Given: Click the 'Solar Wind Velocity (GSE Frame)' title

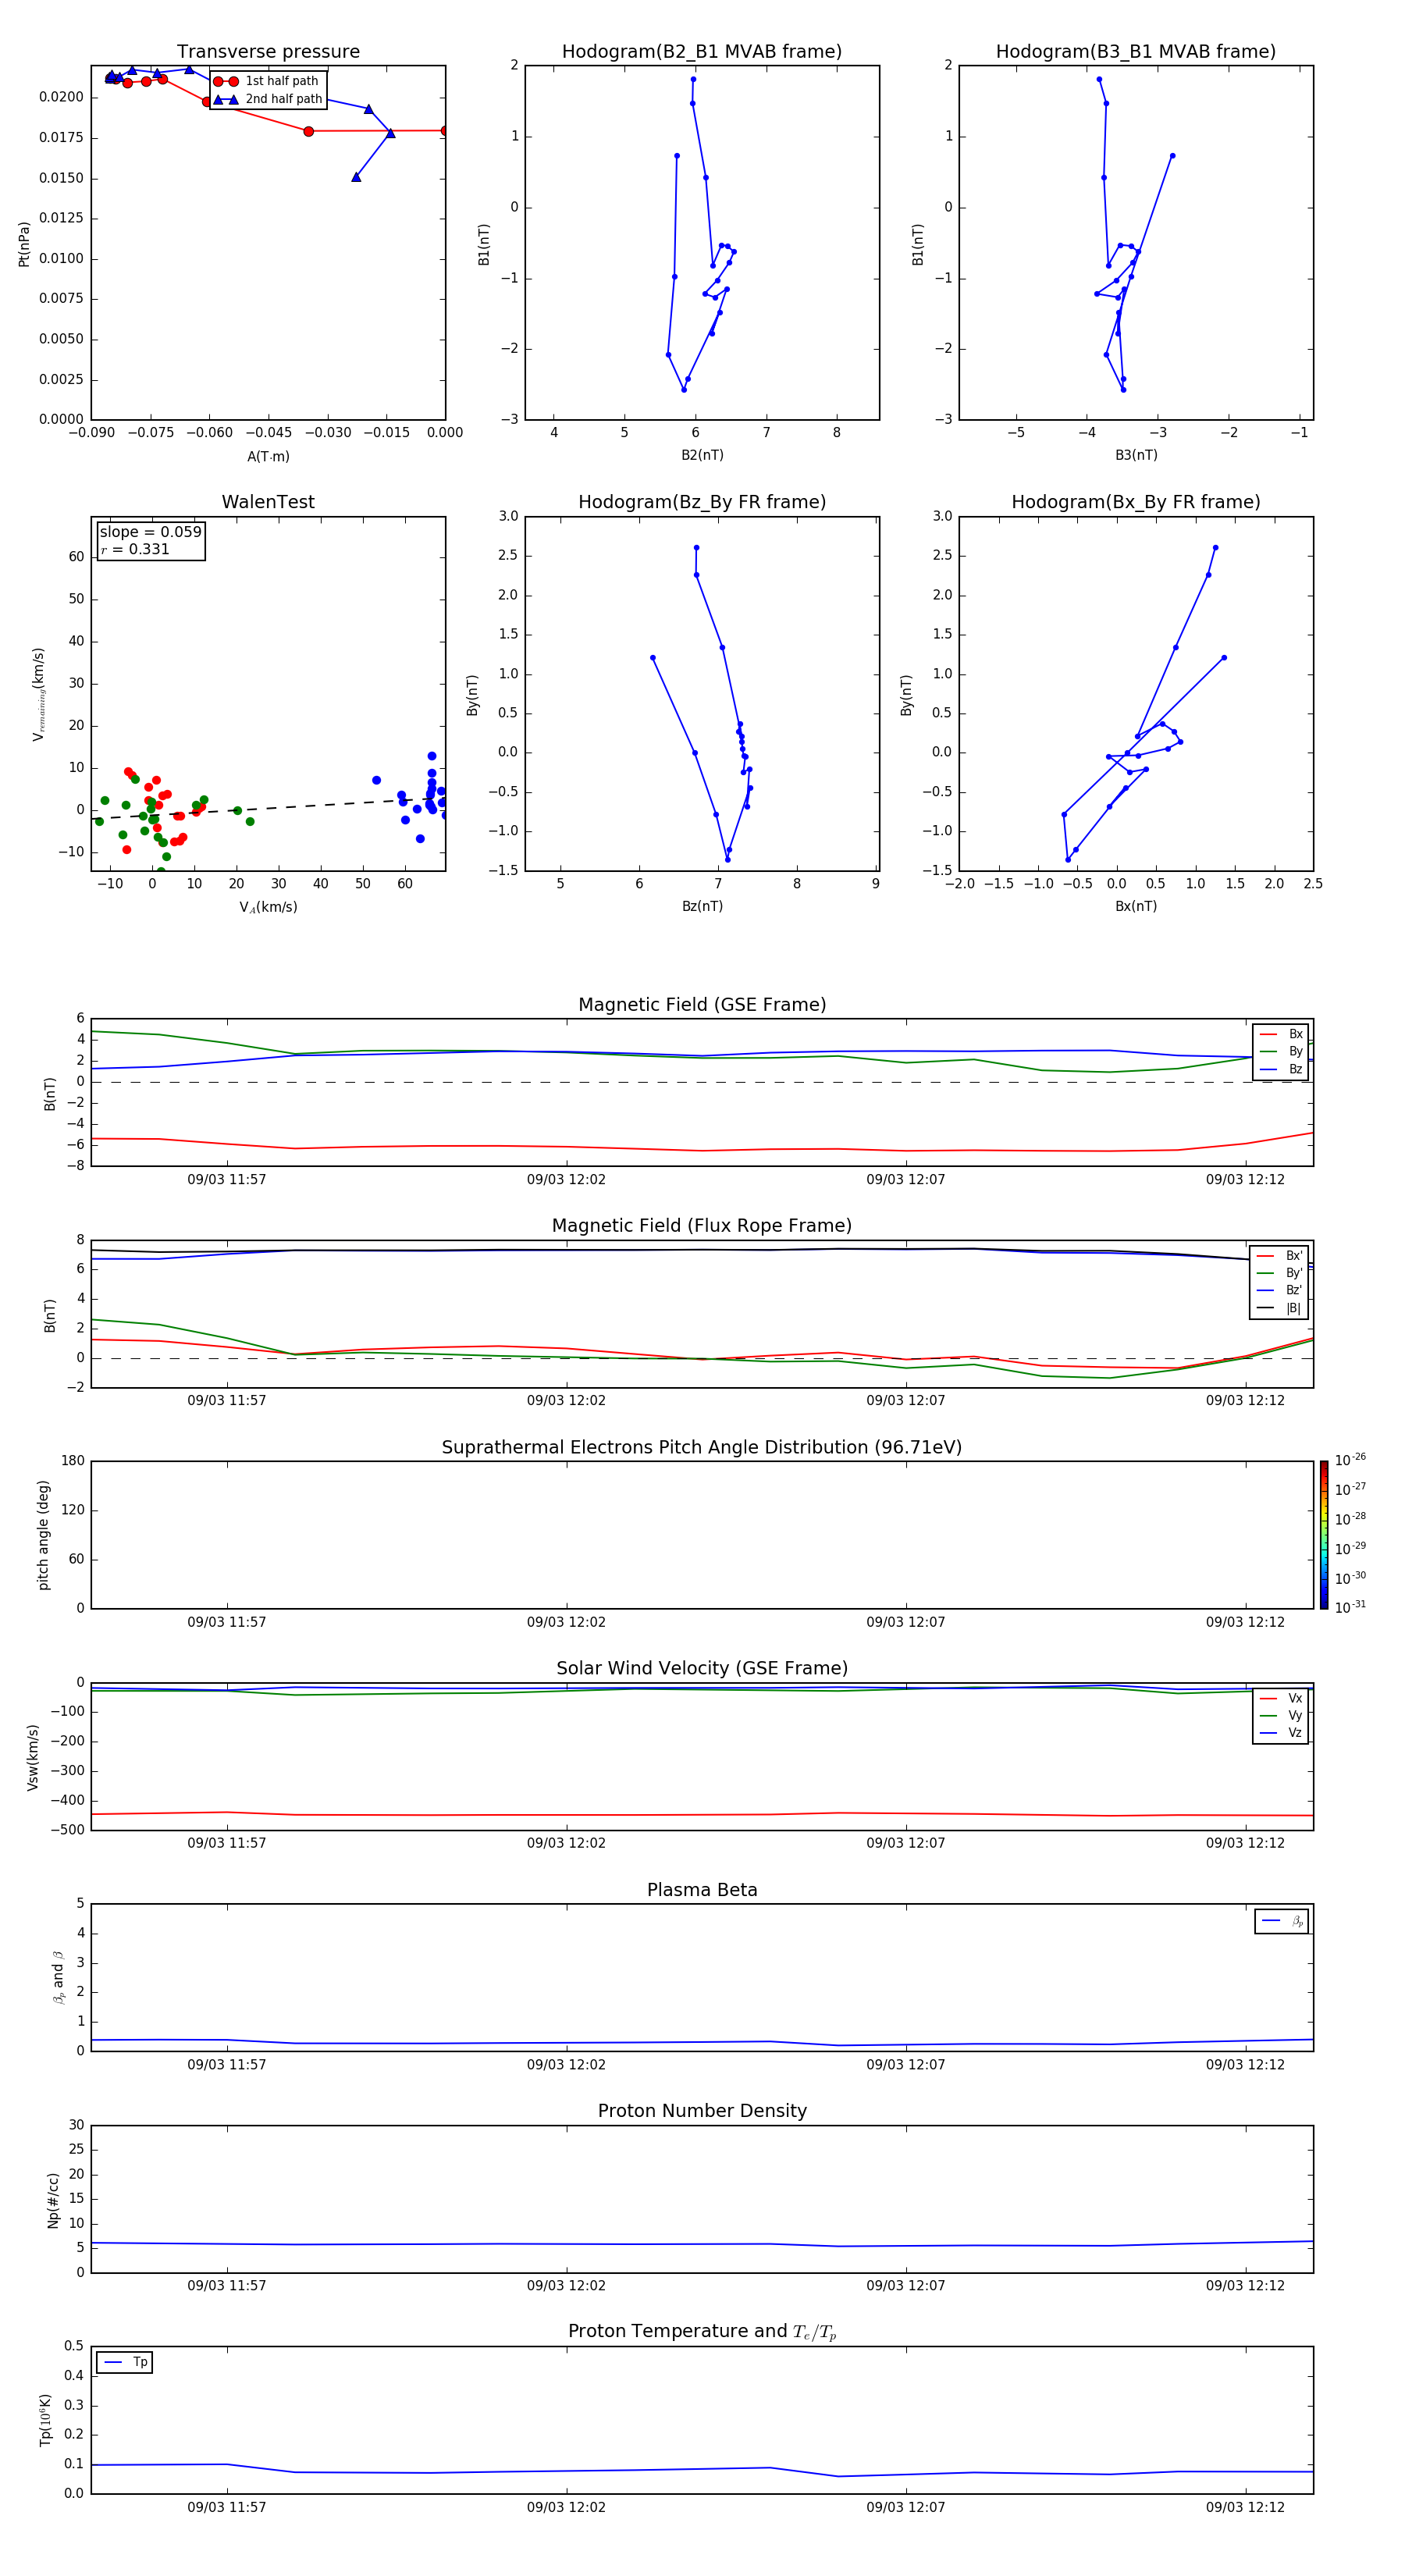Looking at the screenshot, I should (702, 1668).
